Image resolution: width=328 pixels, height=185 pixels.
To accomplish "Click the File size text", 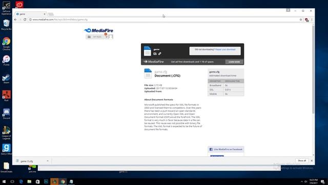I will point(153,85).
